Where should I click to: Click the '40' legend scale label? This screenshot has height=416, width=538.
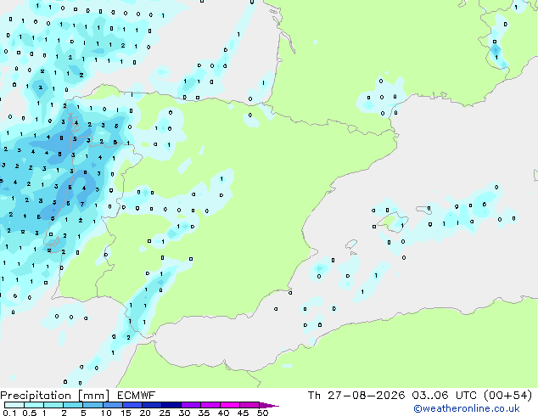point(223,413)
